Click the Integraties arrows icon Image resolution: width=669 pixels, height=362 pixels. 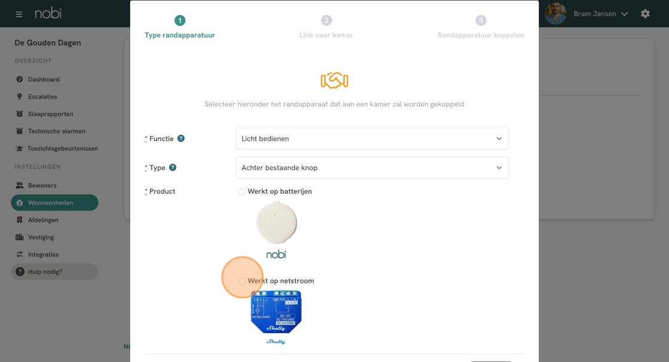tap(20, 255)
